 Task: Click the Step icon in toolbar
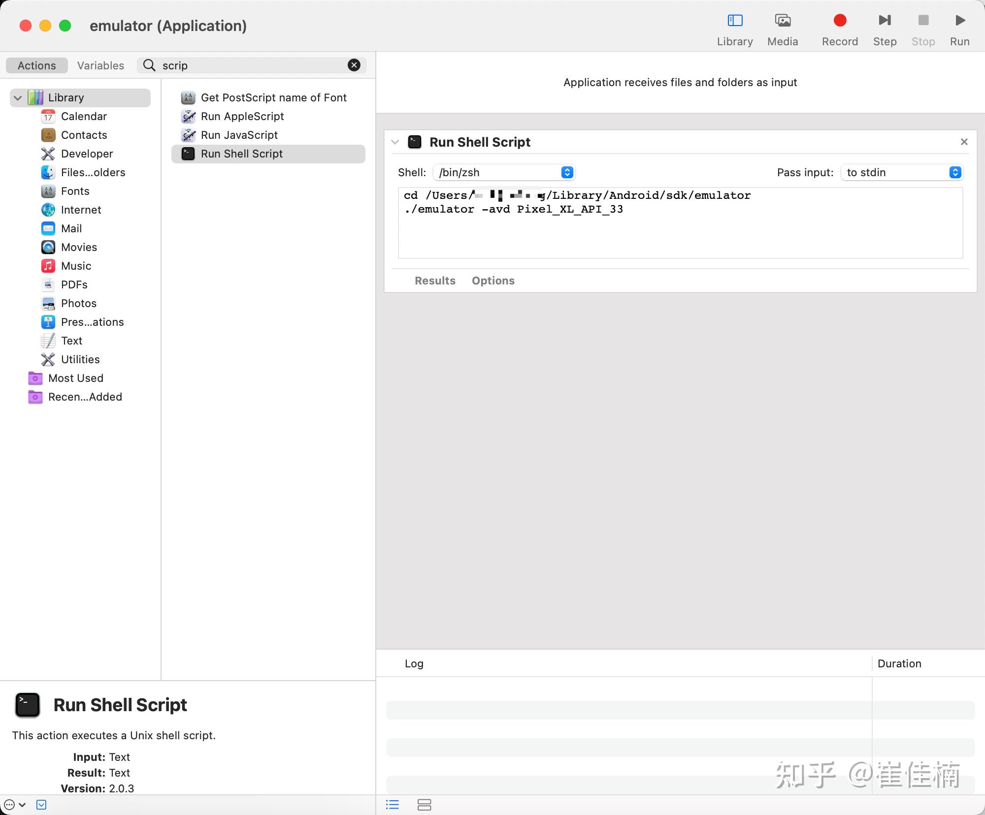click(885, 21)
